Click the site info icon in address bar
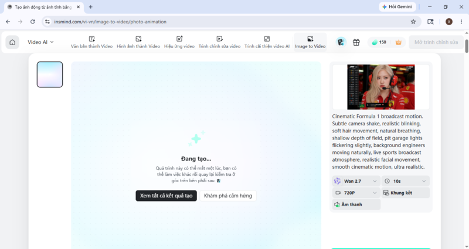This screenshot has height=249, width=469. [x=47, y=22]
